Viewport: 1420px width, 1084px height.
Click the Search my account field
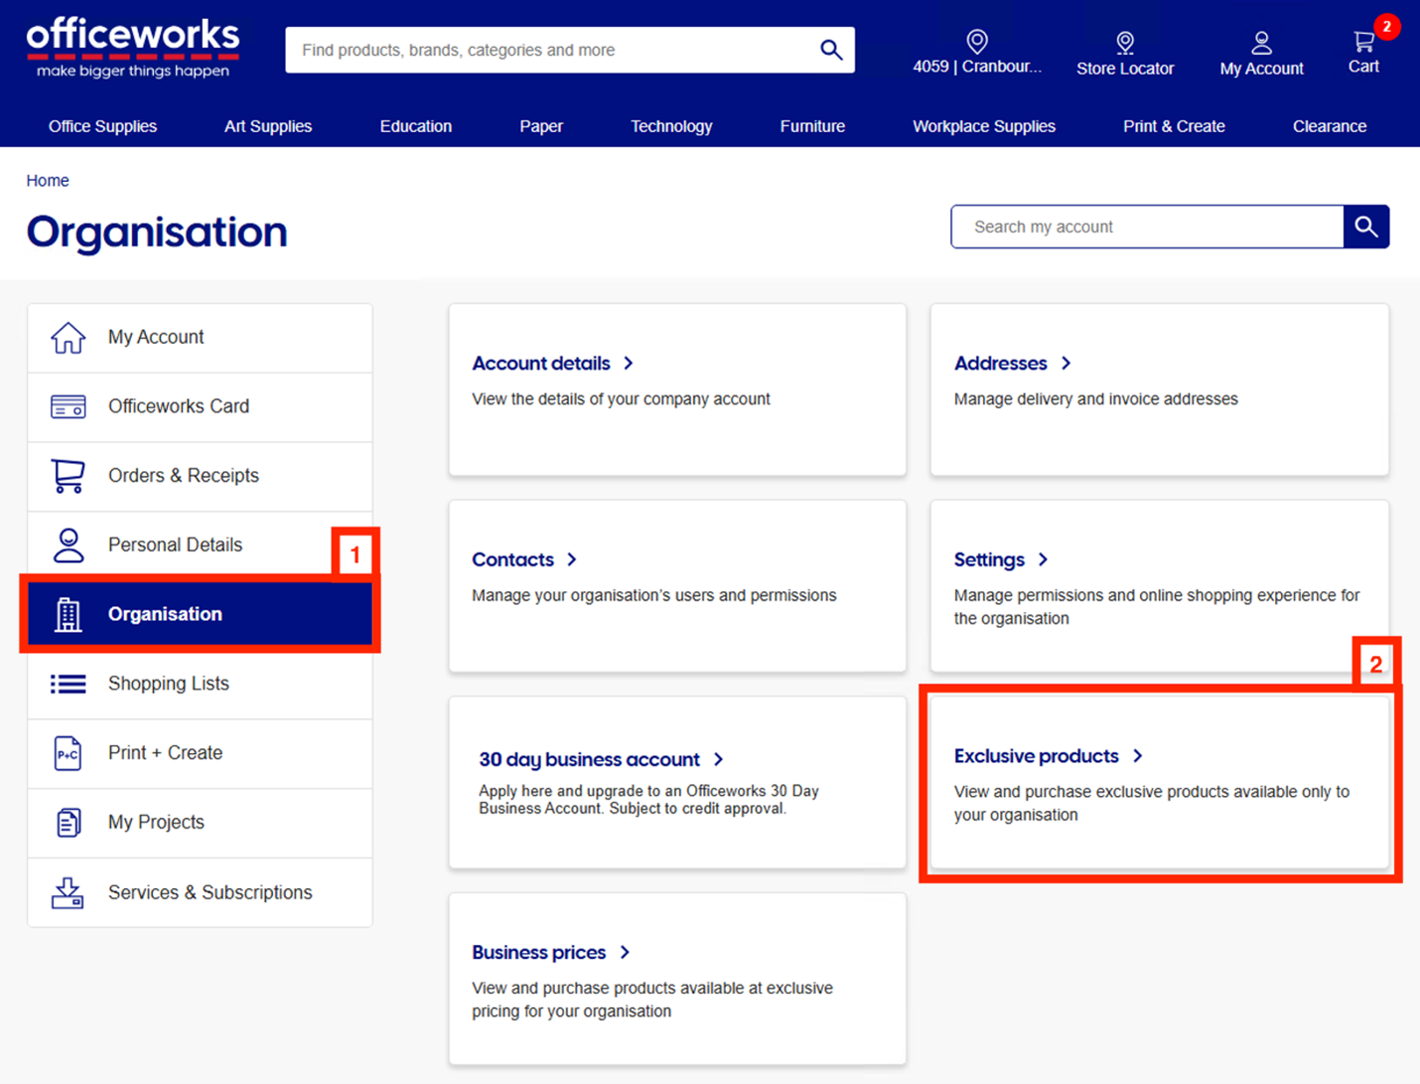pos(1147,227)
